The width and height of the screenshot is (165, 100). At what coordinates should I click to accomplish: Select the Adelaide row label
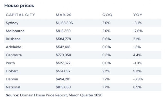click(x=14, y=47)
